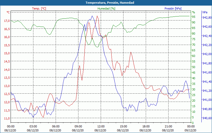
Task: Click the '942,00' pressure axis value
Action: click(x=207, y=54)
